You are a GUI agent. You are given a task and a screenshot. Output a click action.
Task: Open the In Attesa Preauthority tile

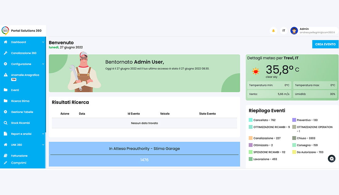click(x=144, y=154)
